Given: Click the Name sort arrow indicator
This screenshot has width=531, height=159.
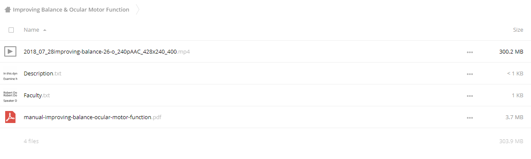Looking at the screenshot, I should pyautogui.click(x=45, y=30).
